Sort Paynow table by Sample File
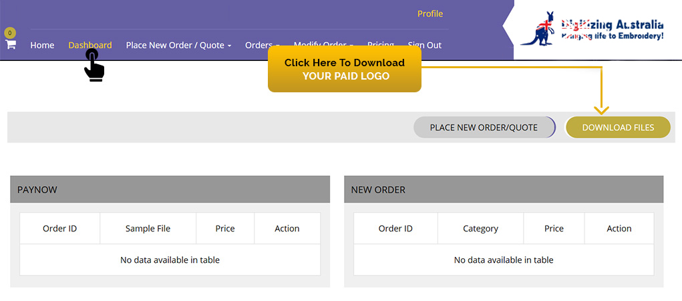Image resolution: width=682 pixels, height=301 pixels. [x=148, y=229]
